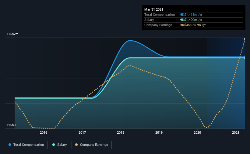250x154 pixels.
Task: Click the Mar 31 2021 tooltip date
Action: tap(154, 9)
